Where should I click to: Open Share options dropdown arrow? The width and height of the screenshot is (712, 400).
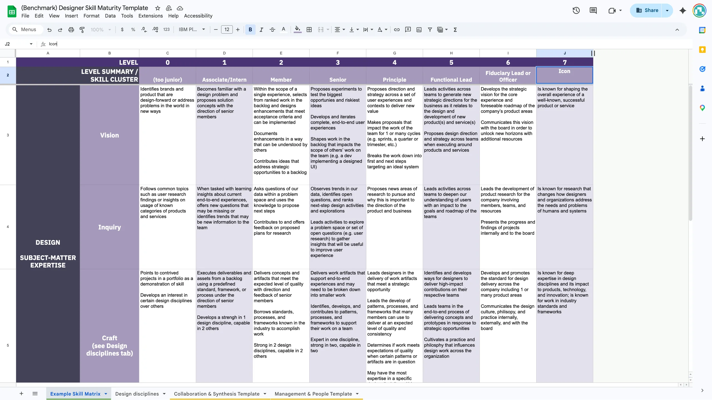[x=667, y=11]
